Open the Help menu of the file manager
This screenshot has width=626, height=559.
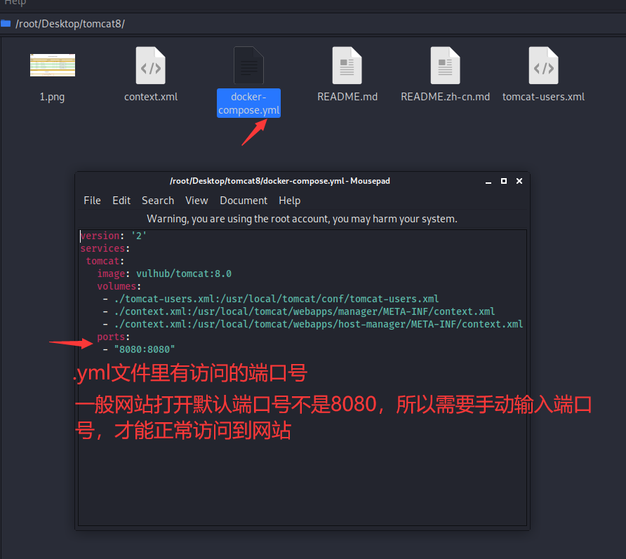[15, 2]
